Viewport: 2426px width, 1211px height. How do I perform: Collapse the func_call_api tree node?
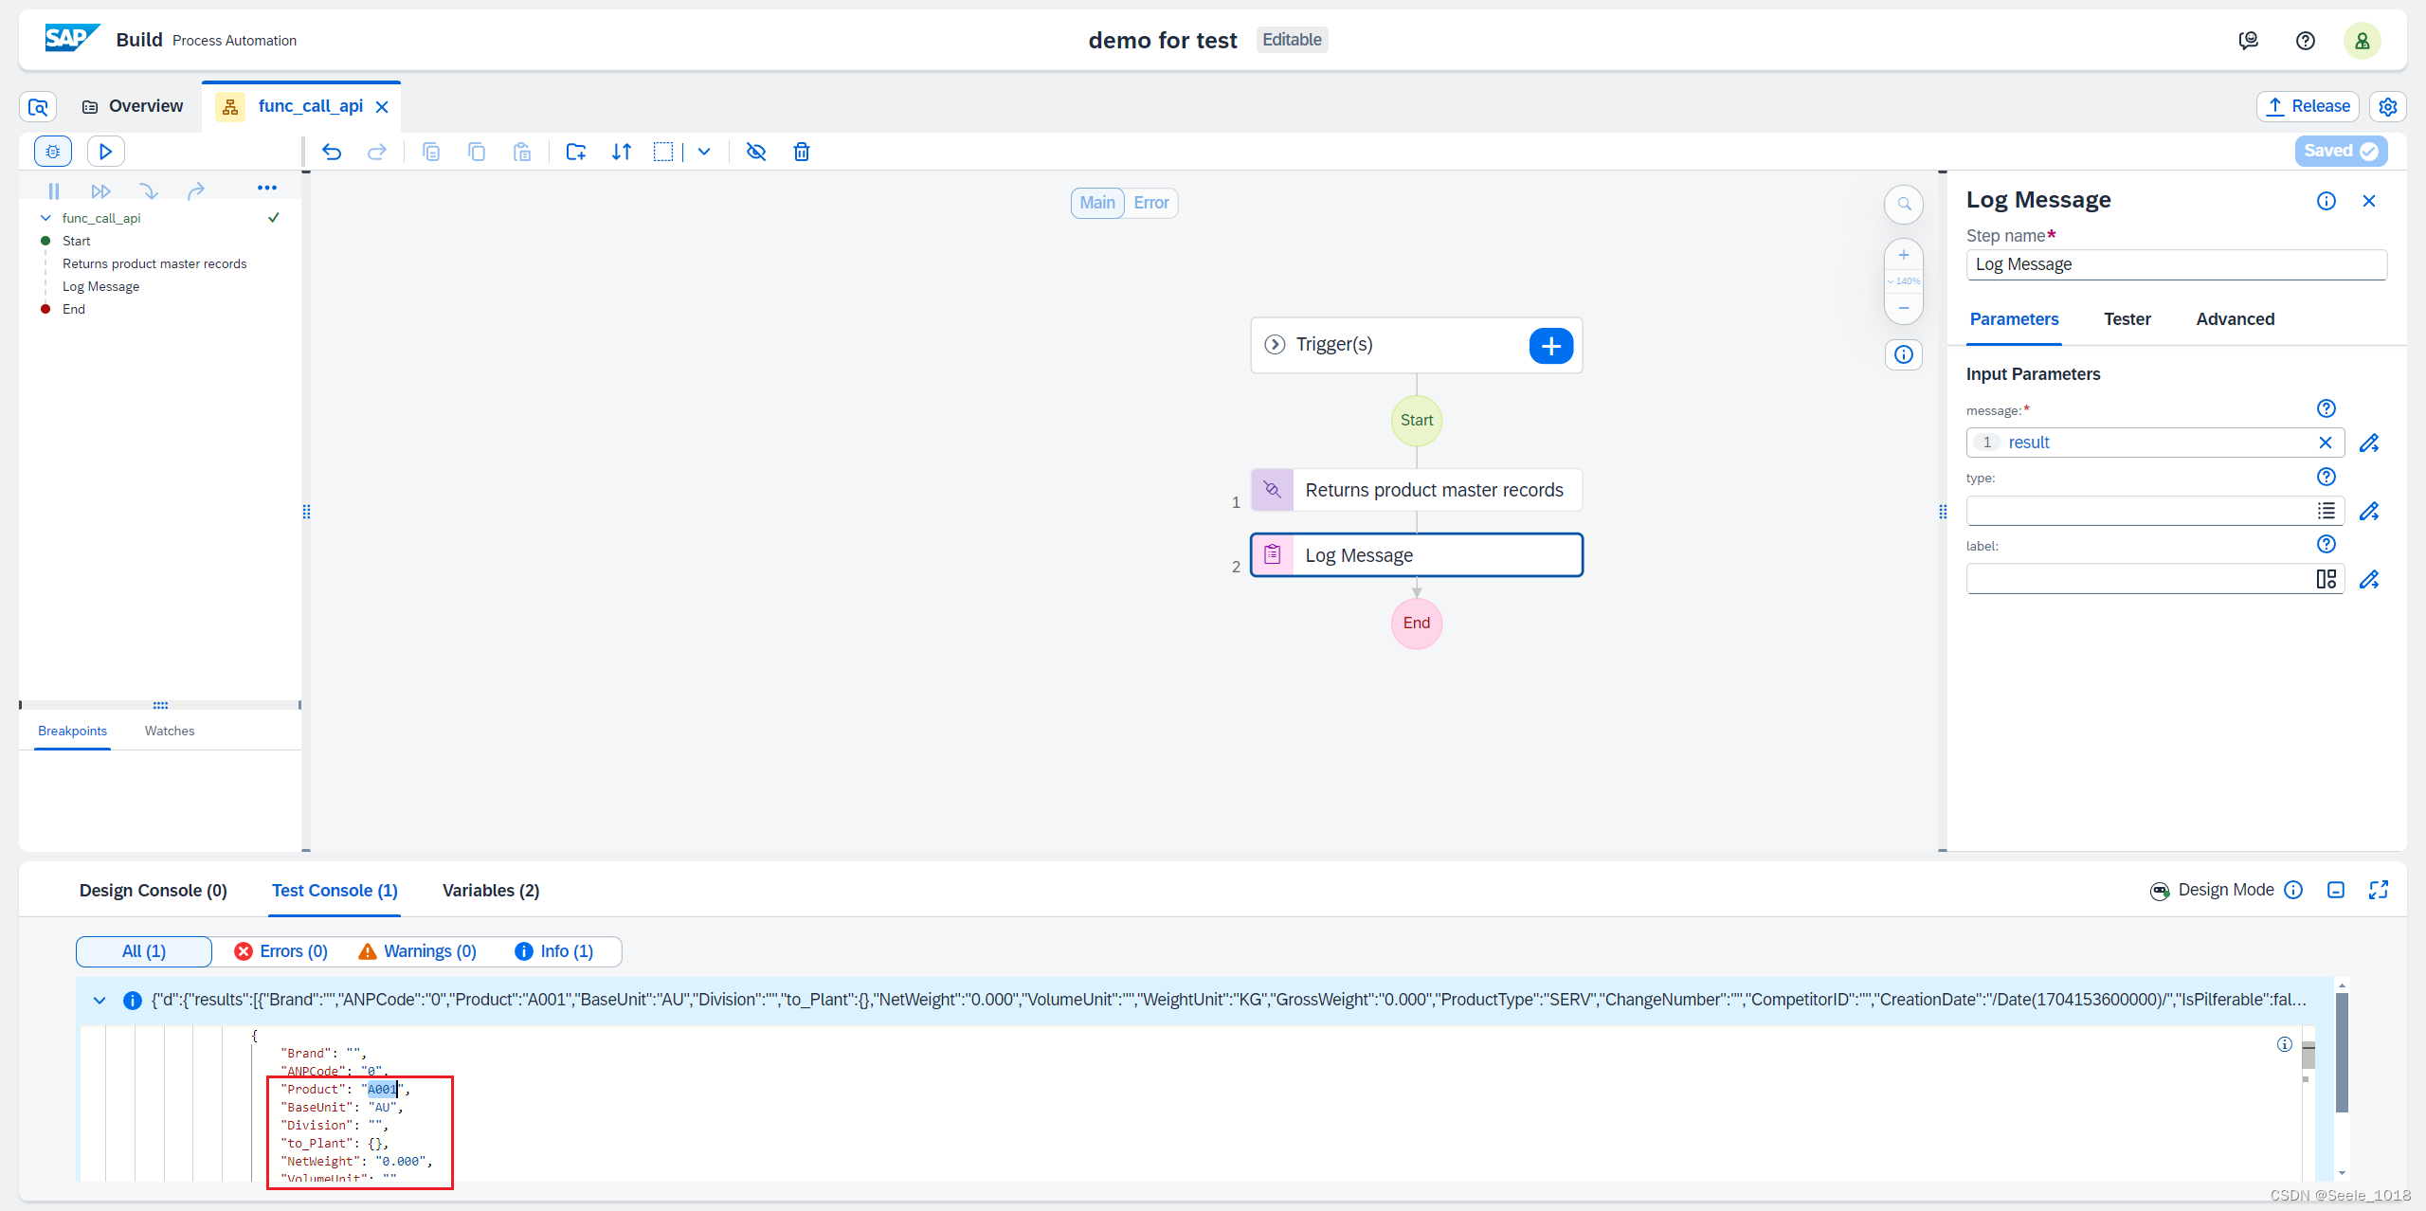(x=45, y=218)
